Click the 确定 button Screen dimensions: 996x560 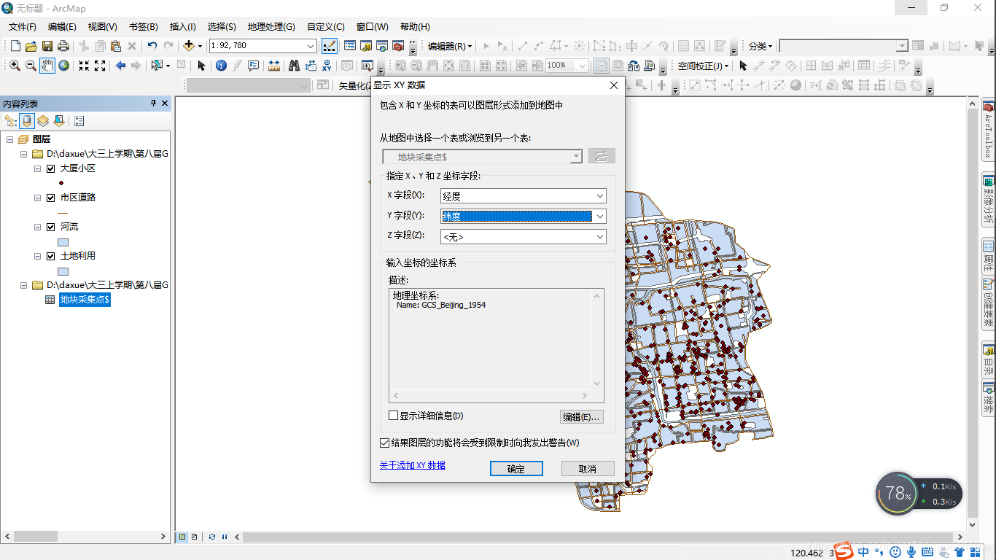(516, 469)
